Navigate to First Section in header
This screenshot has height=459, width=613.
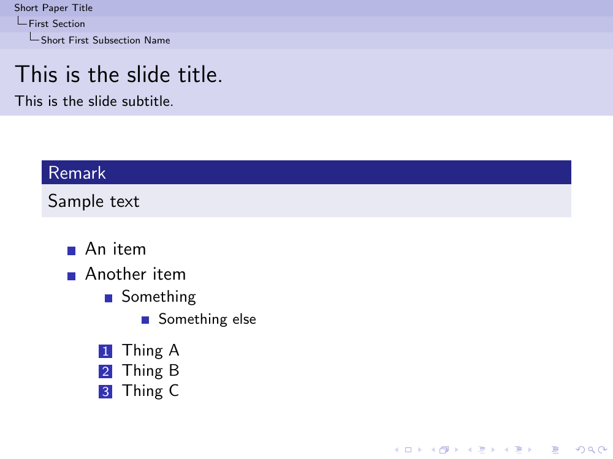(56, 24)
